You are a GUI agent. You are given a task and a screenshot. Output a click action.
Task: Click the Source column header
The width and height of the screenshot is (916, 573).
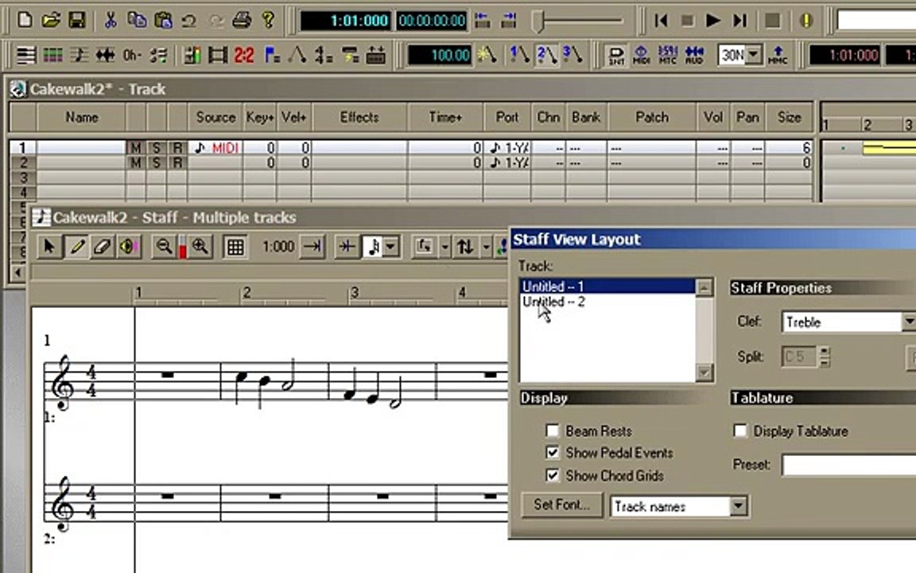(x=215, y=118)
